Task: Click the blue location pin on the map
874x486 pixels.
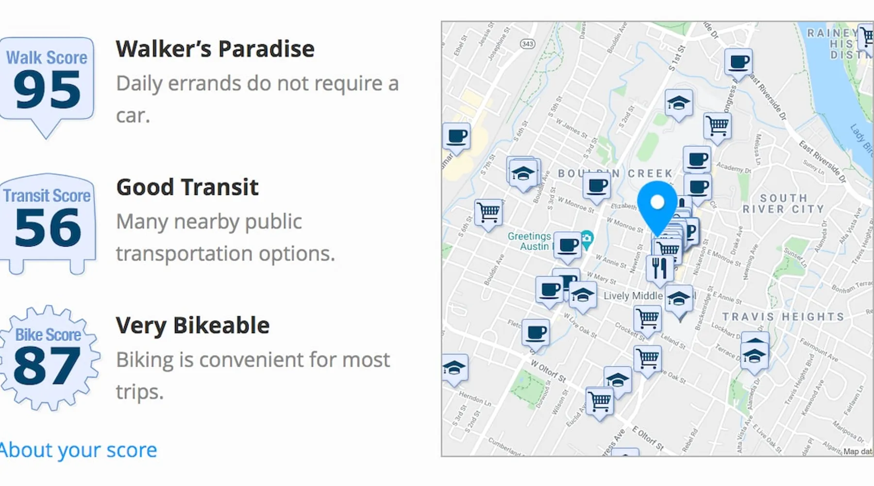Action: click(x=657, y=204)
